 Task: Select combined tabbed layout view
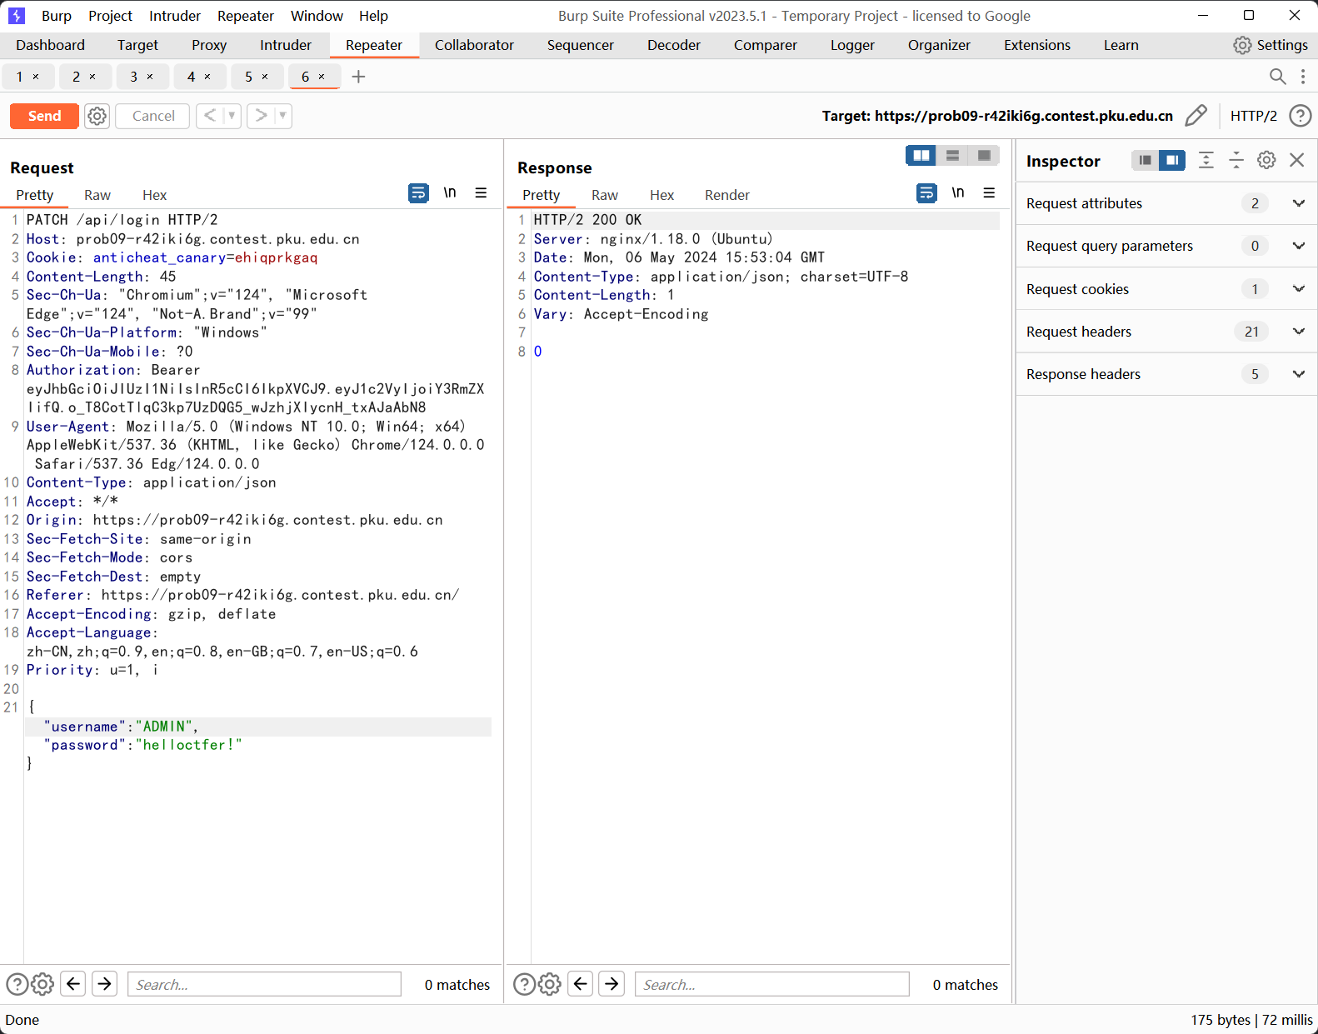tap(984, 156)
